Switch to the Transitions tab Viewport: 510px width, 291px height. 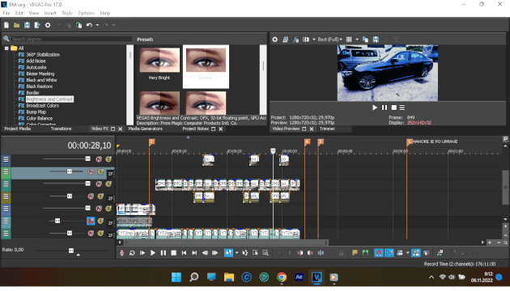click(x=61, y=129)
